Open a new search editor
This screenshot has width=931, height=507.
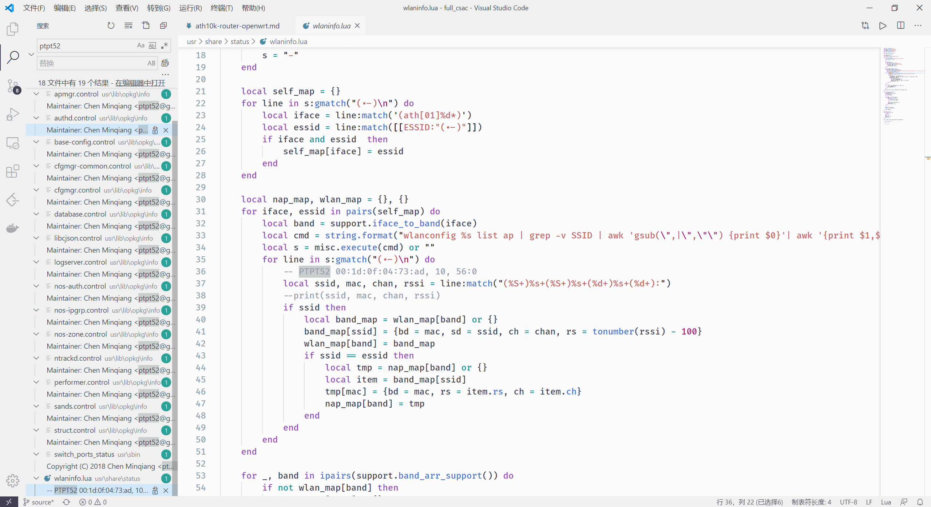click(x=146, y=25)
